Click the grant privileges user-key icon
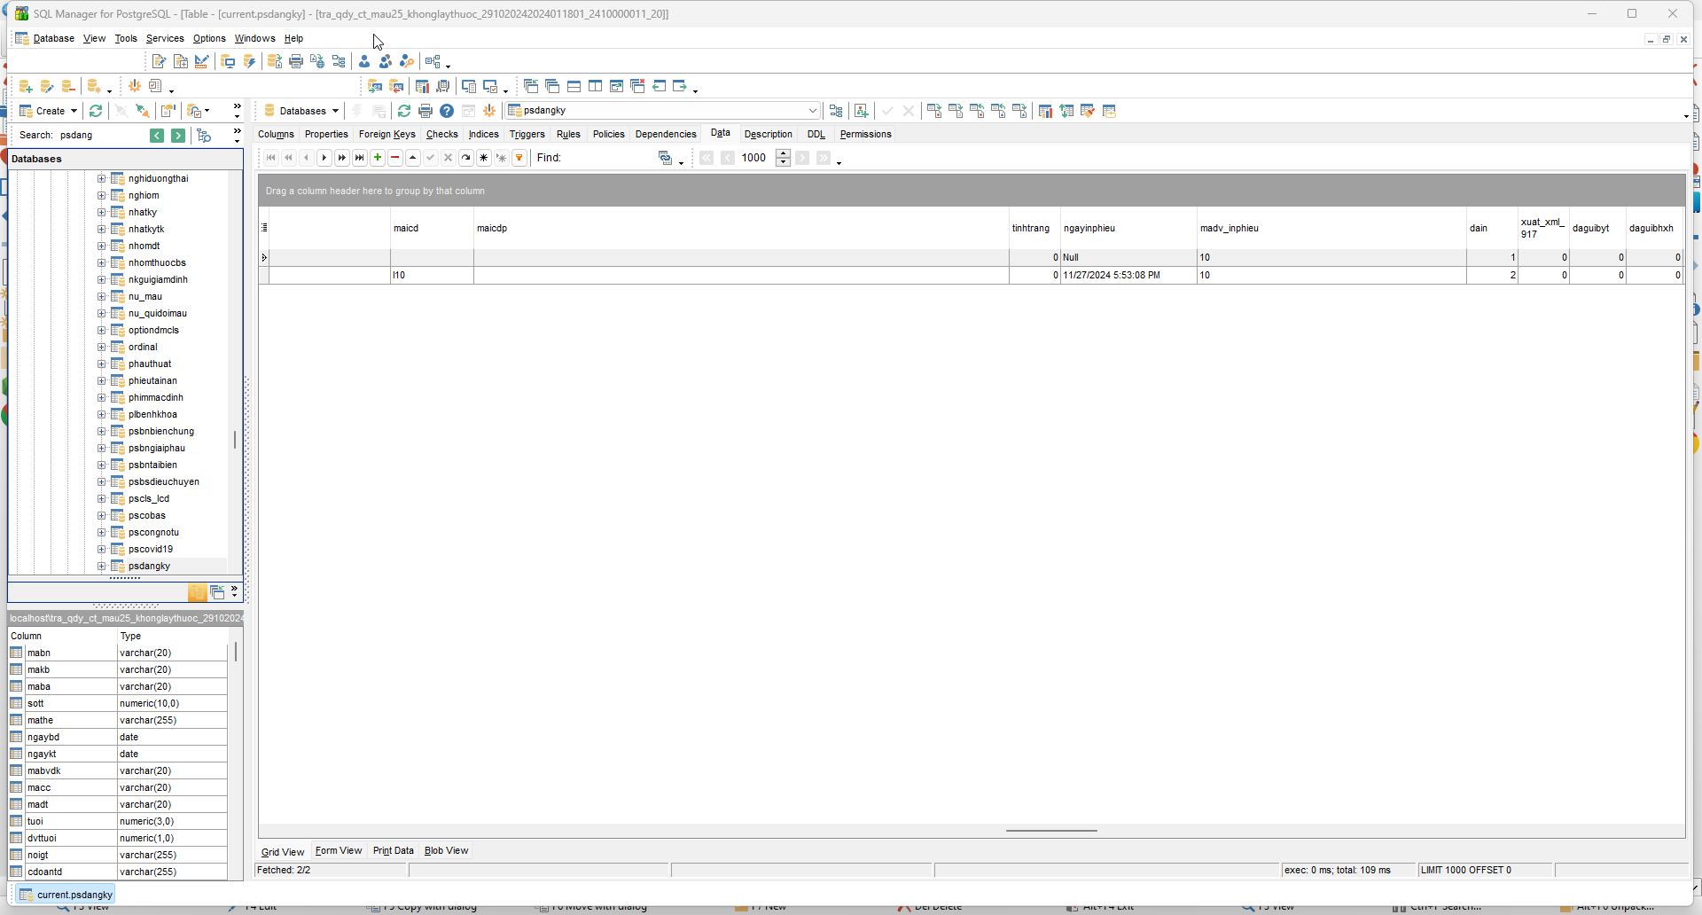The width and height of the screenshot is (1702, 915). tap(407, 61)
